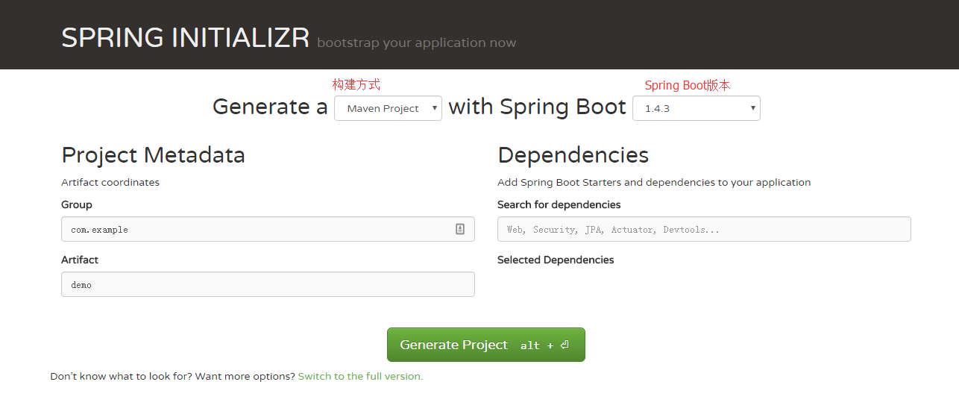Click the Search for dependencies box

click(x=703, y=230)
